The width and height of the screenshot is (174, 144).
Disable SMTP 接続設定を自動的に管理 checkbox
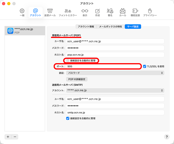(x=68, y=118)
